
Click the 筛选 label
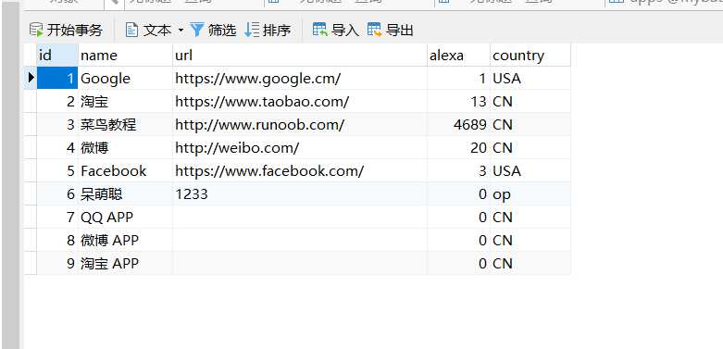pyautogui.click(x=222, y=31)
